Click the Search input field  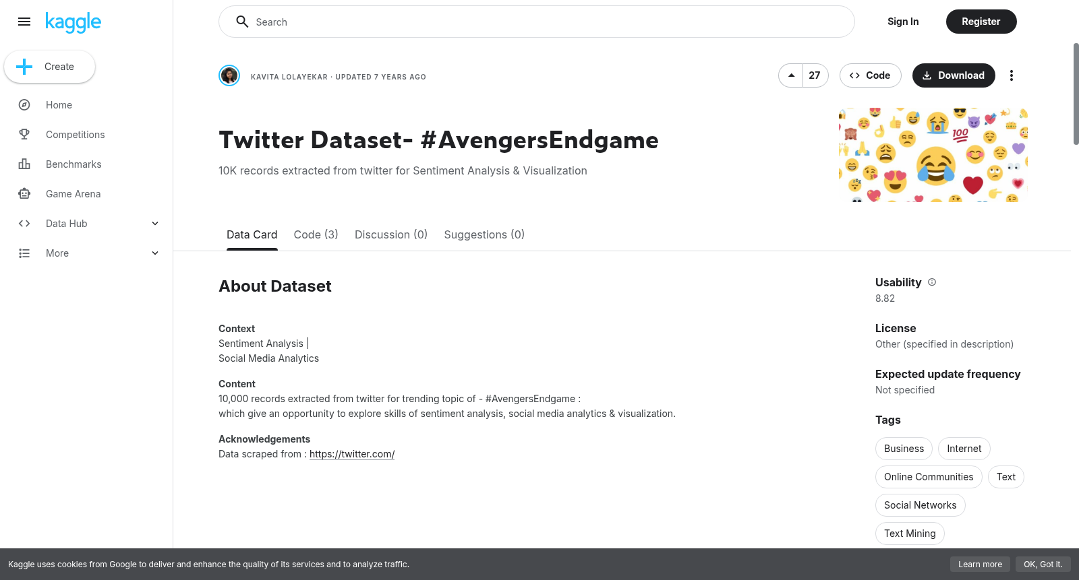(x=537, y=22)
